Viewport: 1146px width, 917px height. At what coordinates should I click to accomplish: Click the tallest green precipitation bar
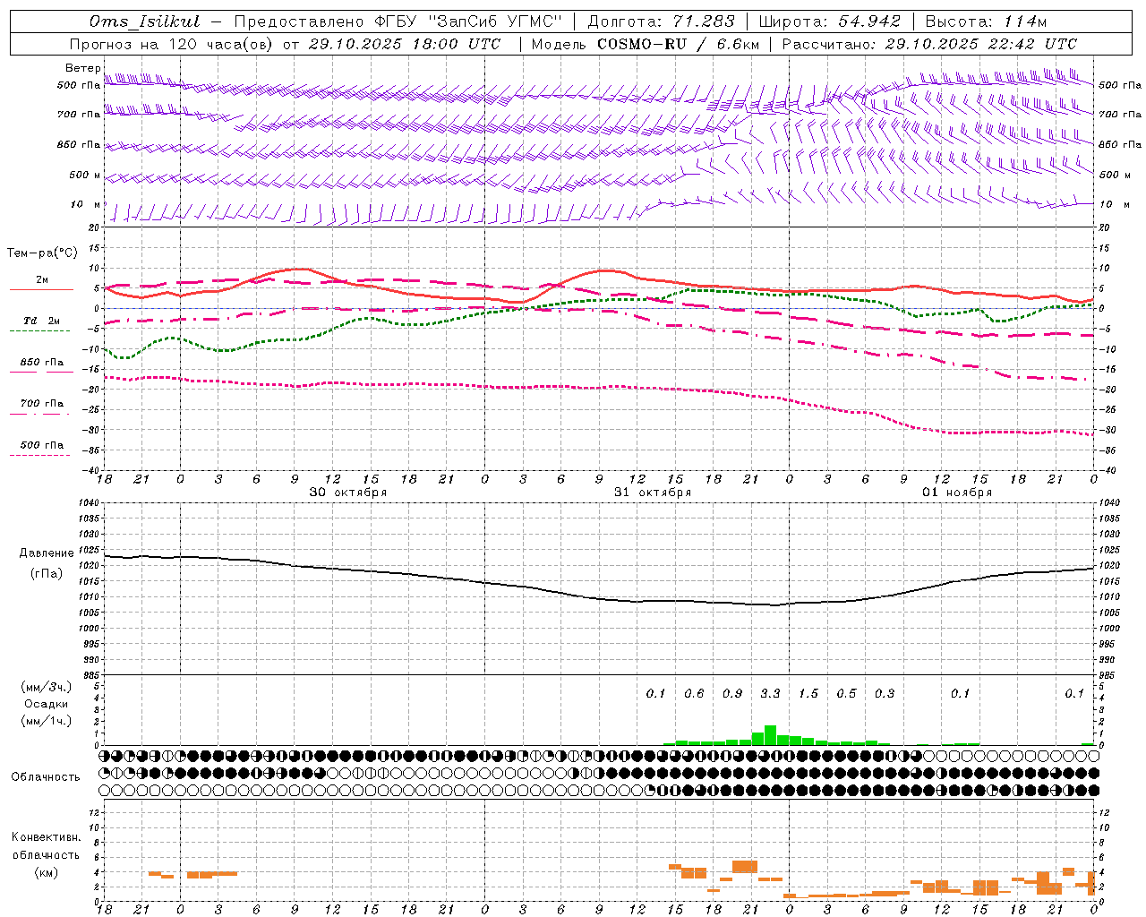(x=770, y=735)
